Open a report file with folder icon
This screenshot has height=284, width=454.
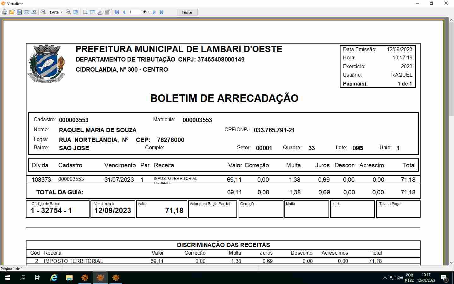point(12,12)
